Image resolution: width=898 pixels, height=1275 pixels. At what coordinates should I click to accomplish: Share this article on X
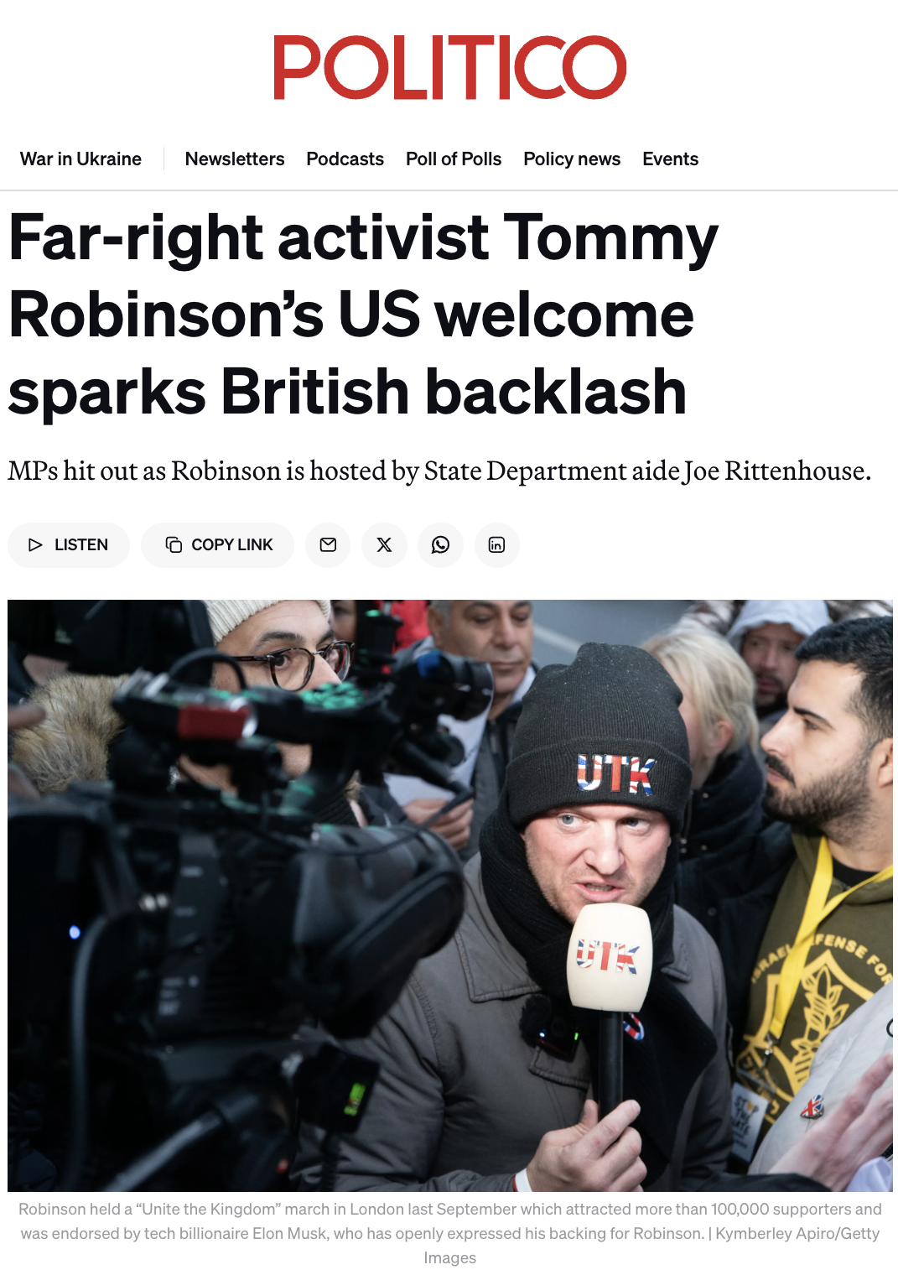pyautogui.click(x=384, y=545)
